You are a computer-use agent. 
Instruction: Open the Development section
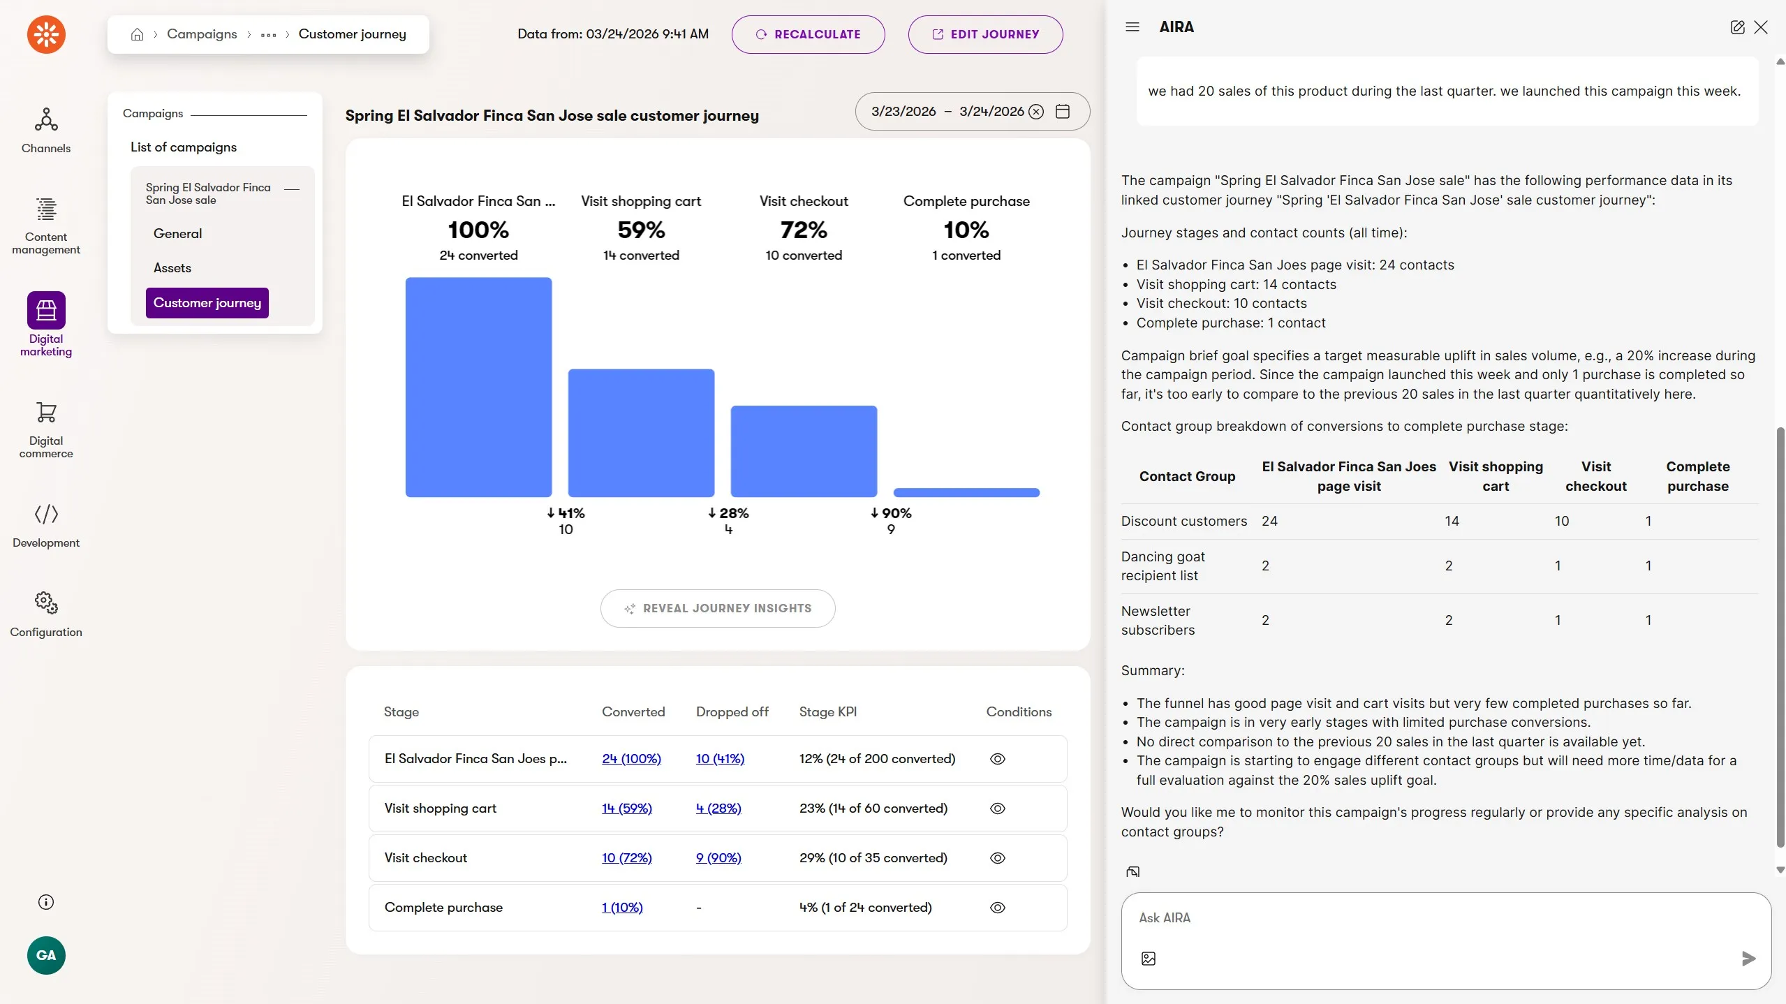pos(46,525)
